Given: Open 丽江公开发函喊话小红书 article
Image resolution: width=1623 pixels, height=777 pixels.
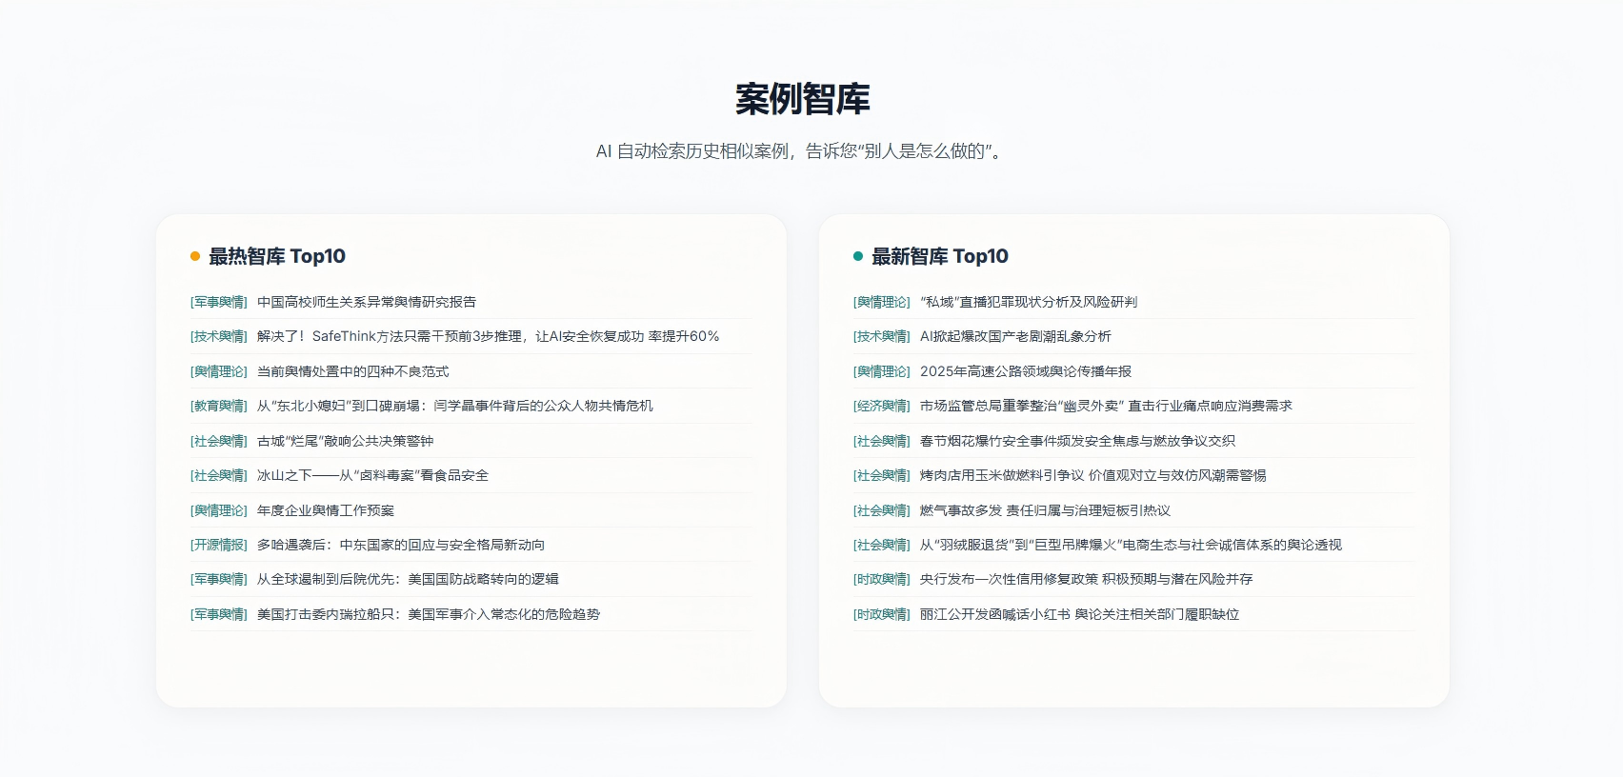Looking at the screenshot, I should click(1079, 614).
